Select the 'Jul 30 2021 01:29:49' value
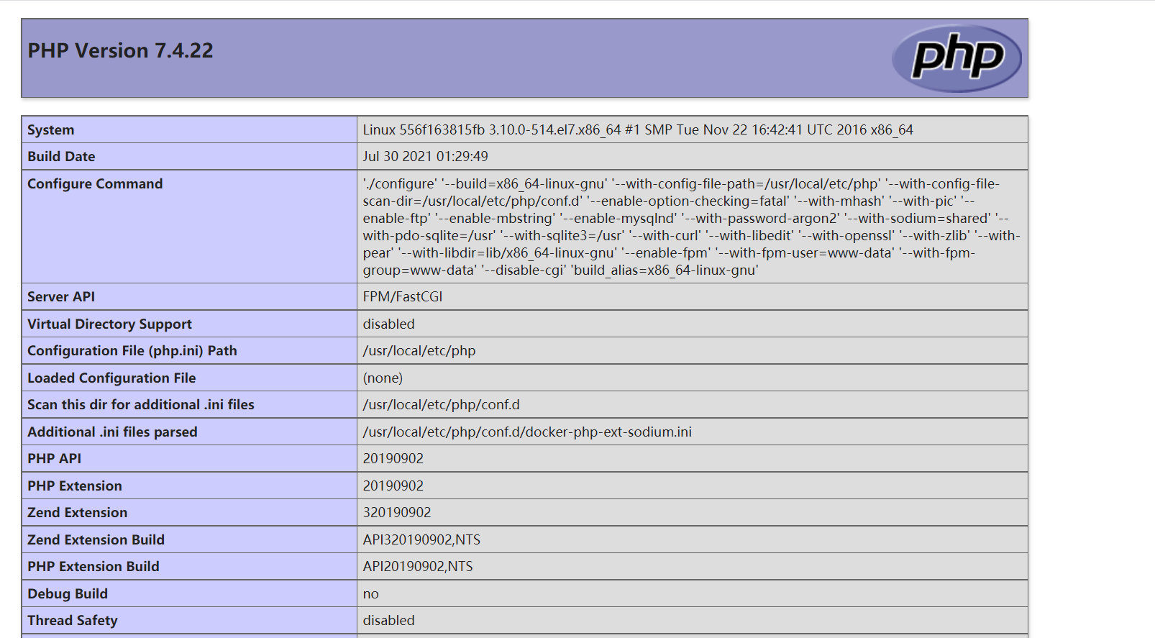The width and height of the screenshot is (1155, 638). pos(426,156)
